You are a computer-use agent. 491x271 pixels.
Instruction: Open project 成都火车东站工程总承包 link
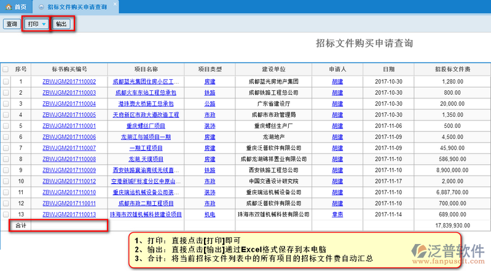pyautogui.click(x=146, y=92)
